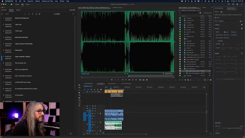Select the Track Select Forward tool
The image size is (245, 138).
coord(79,87)
